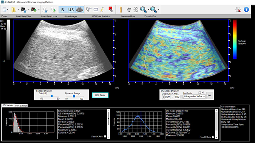This screenshot has width=255, height=143.
Task: Select the rectangle ROI tool
Action: point(96,10)
